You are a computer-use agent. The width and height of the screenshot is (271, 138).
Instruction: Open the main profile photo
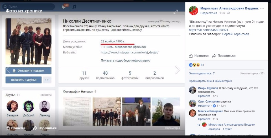click(29, 41)
